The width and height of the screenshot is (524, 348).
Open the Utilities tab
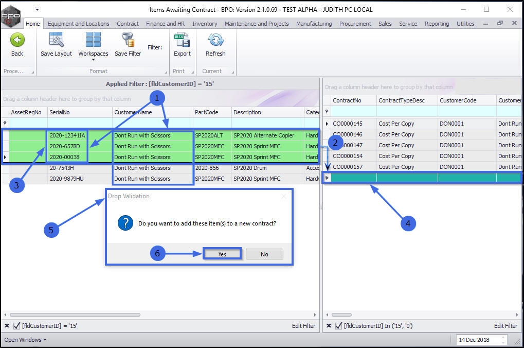click(x=465, y=24)
